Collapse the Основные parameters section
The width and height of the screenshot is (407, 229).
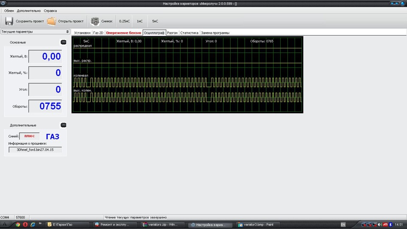tap(63, 42)
